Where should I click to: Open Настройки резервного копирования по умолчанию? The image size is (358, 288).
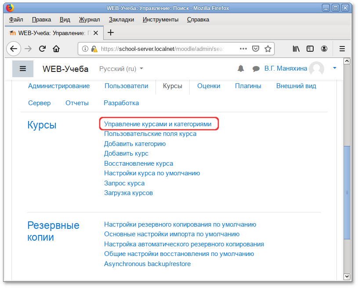point(180,224)
